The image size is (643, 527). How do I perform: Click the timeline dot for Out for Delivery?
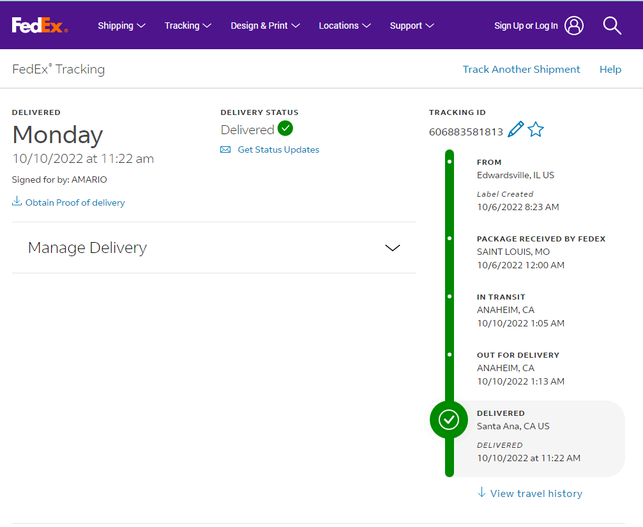(x=450, y=355)
